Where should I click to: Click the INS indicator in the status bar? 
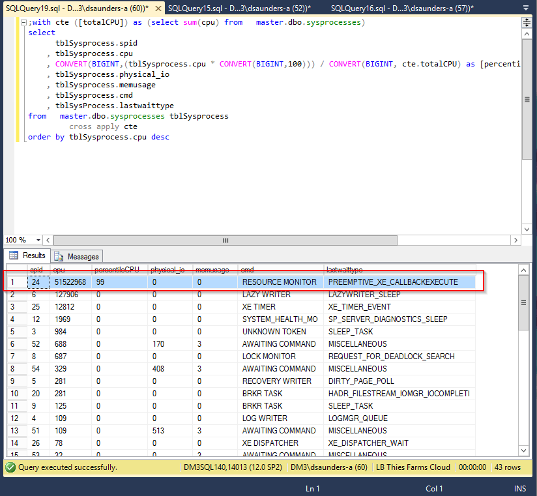pyautogui.click(x=520, y=488)
